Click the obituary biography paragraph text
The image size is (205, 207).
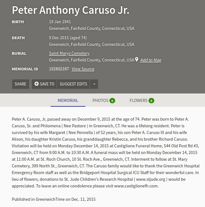(x=105, y=153)
